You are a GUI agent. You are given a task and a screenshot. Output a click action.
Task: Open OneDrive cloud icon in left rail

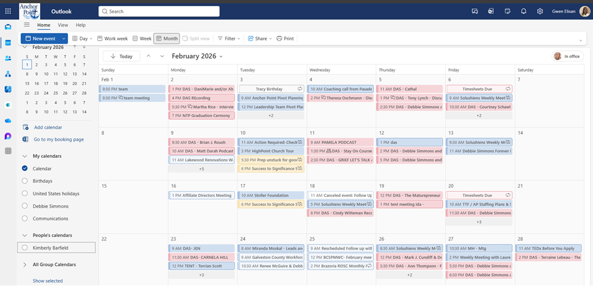(8, 120)
